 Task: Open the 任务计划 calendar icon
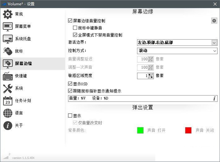tap(8, 101)
